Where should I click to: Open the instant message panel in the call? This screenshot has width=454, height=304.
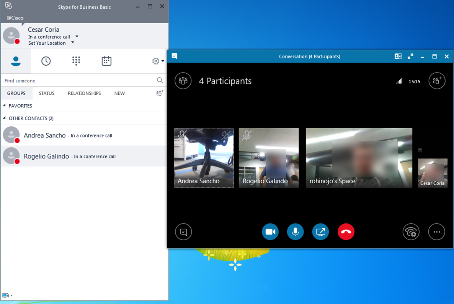[183, 232]
